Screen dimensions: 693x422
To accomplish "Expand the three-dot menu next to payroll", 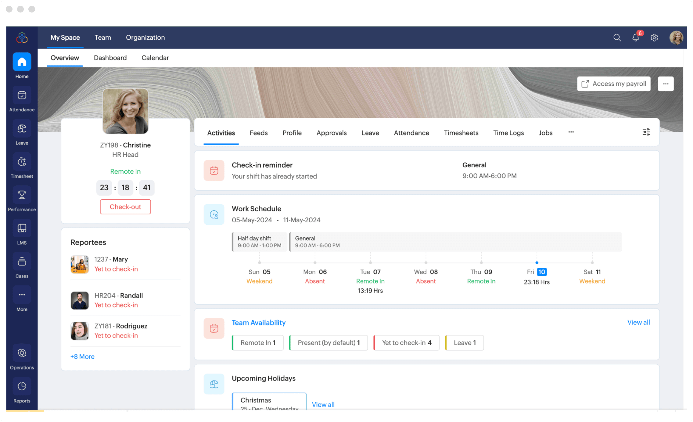I will coord(666,84).
